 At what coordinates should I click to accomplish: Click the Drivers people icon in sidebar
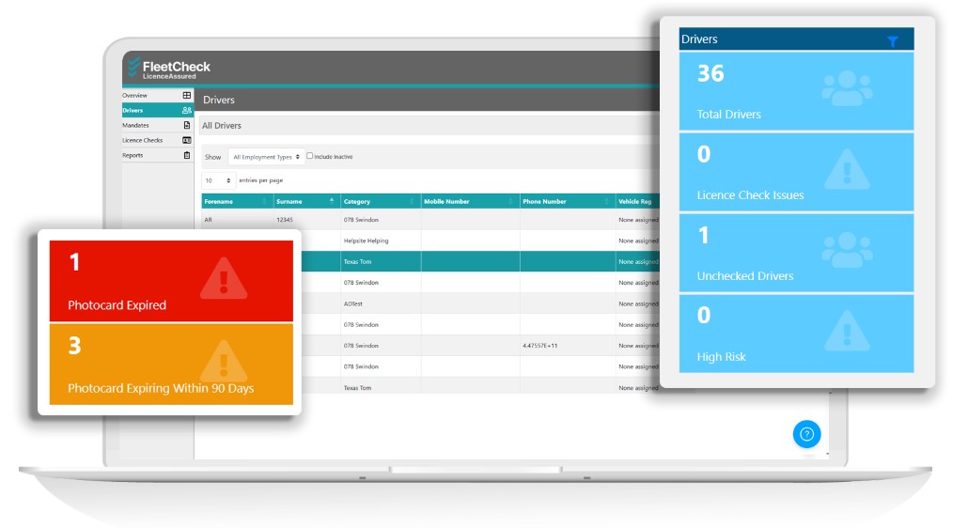(186, 111)
